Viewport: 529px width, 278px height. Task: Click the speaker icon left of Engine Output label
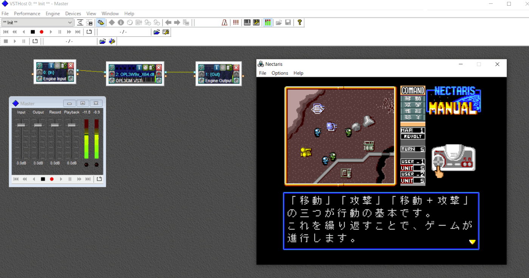[x=201, y=80]
